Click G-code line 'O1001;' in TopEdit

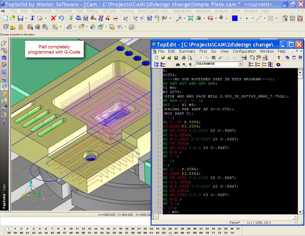(170, 75)
